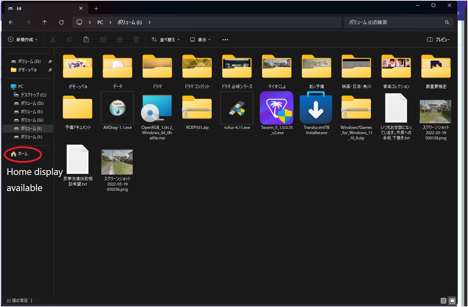Expand the 並べ替え sort menu
This screenshot has width=468, height=307.
click(x=166, y=39)
